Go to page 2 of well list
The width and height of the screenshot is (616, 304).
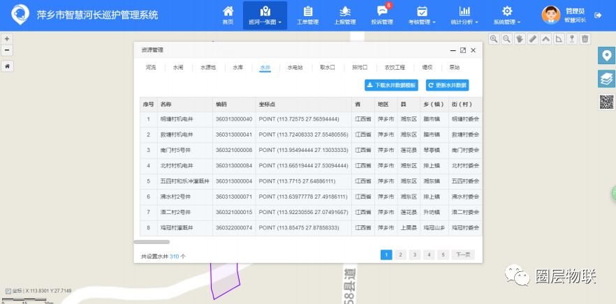(400, 255)
